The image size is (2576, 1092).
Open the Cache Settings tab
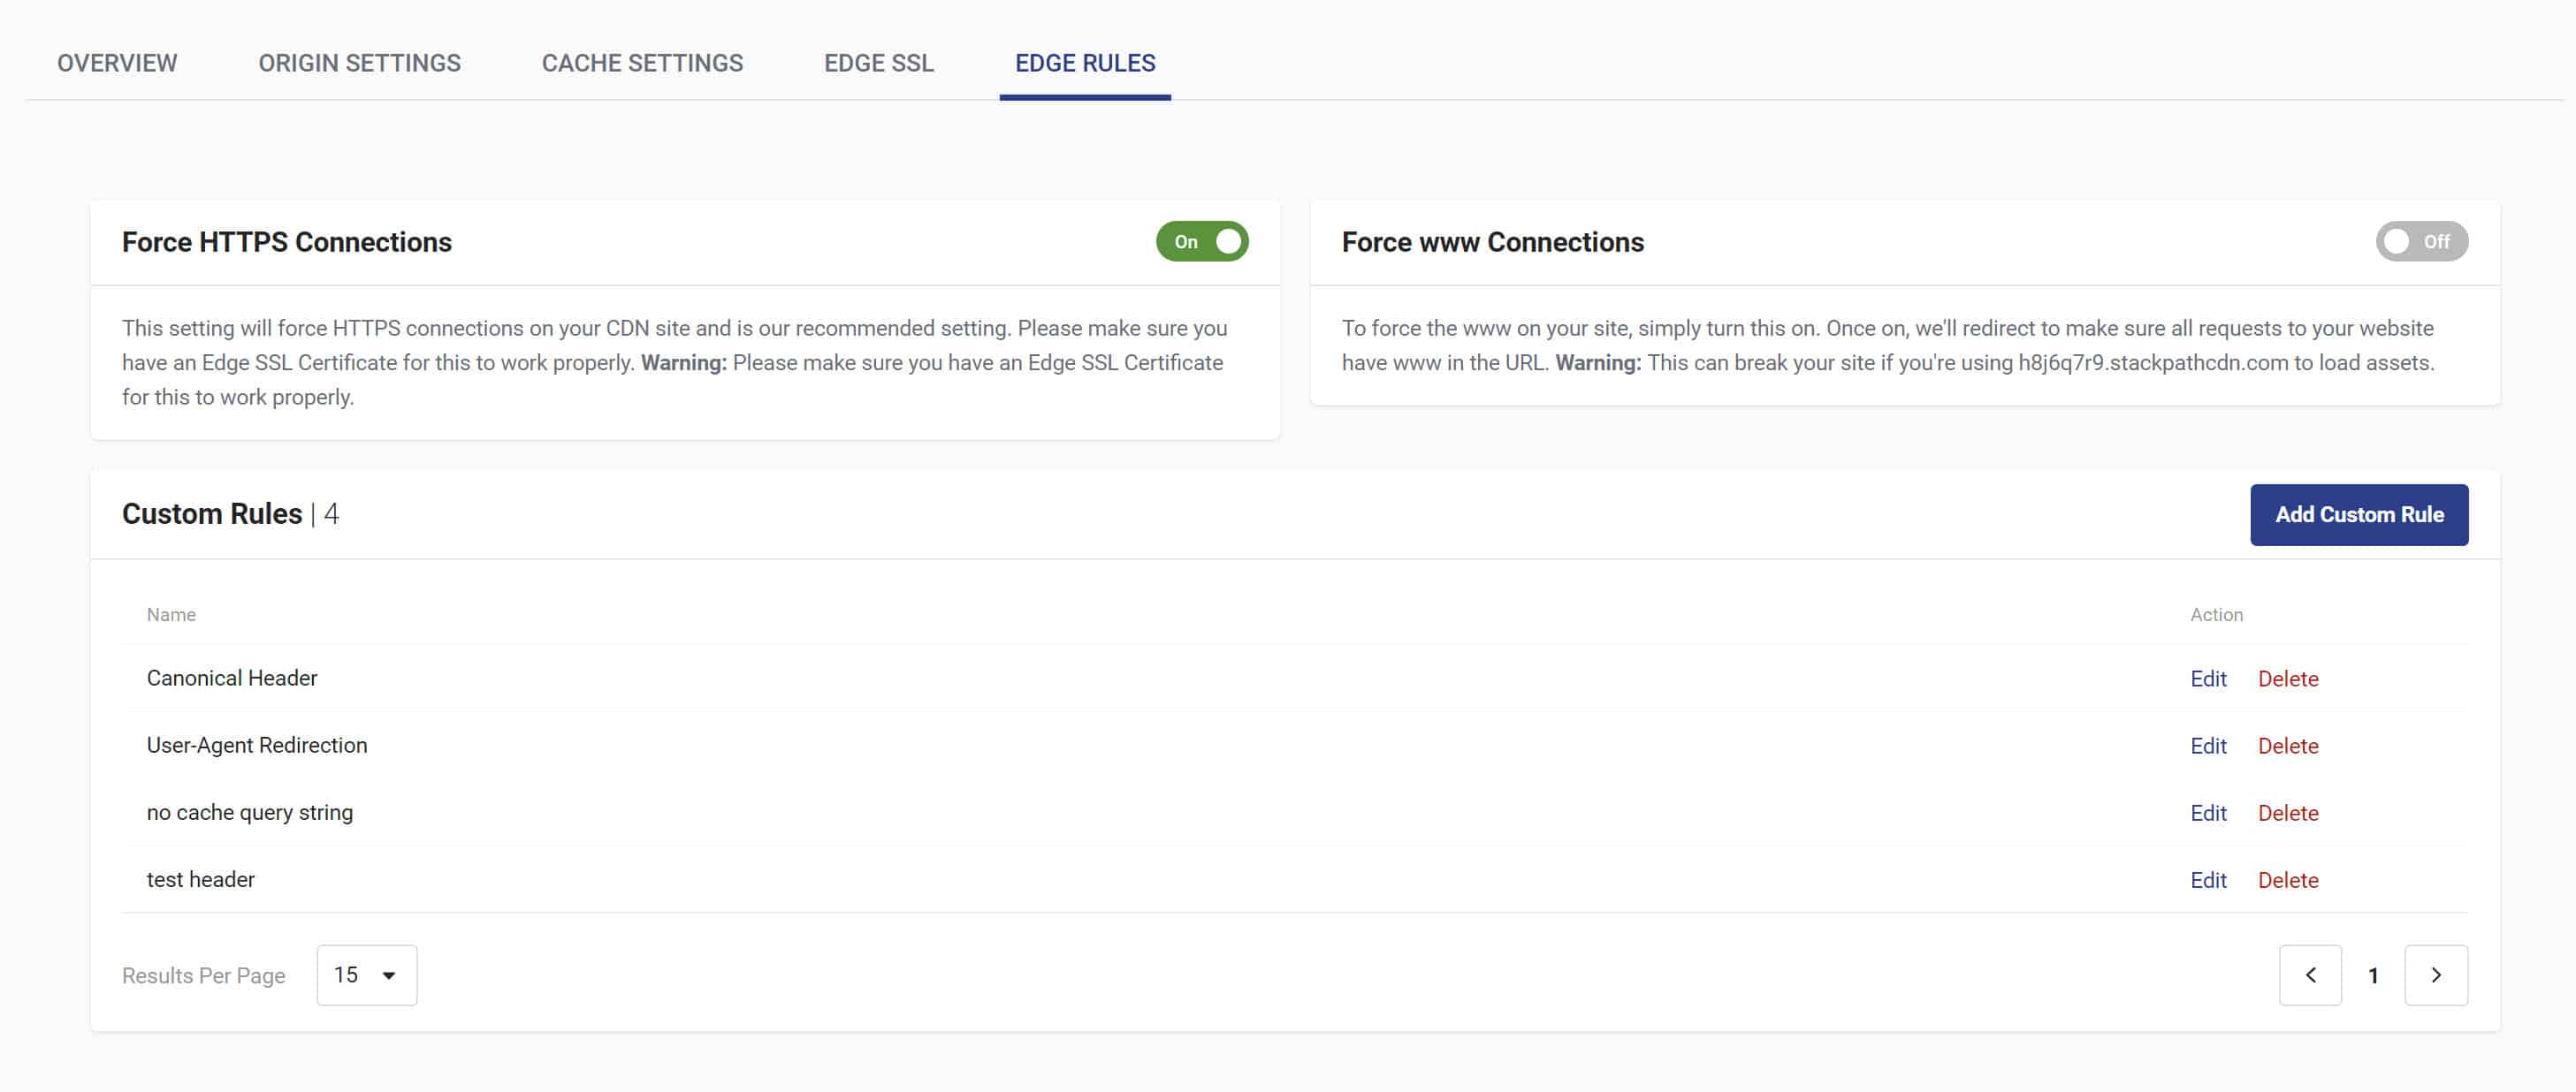tap(642, 63)
